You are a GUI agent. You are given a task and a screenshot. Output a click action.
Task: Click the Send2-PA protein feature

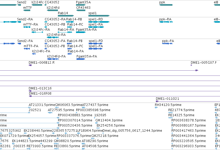tap(19, 44)
